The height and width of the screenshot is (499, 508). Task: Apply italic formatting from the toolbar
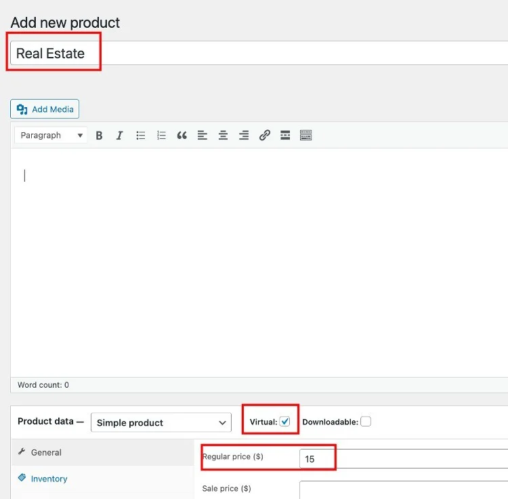(119, 135)
